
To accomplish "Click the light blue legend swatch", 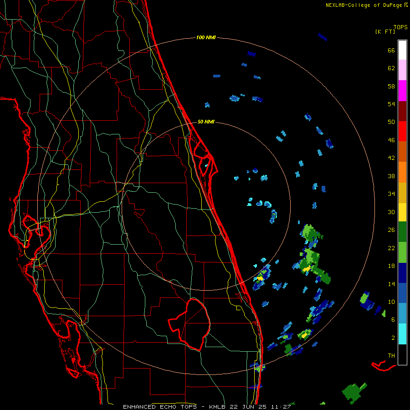I will point(402,313).
